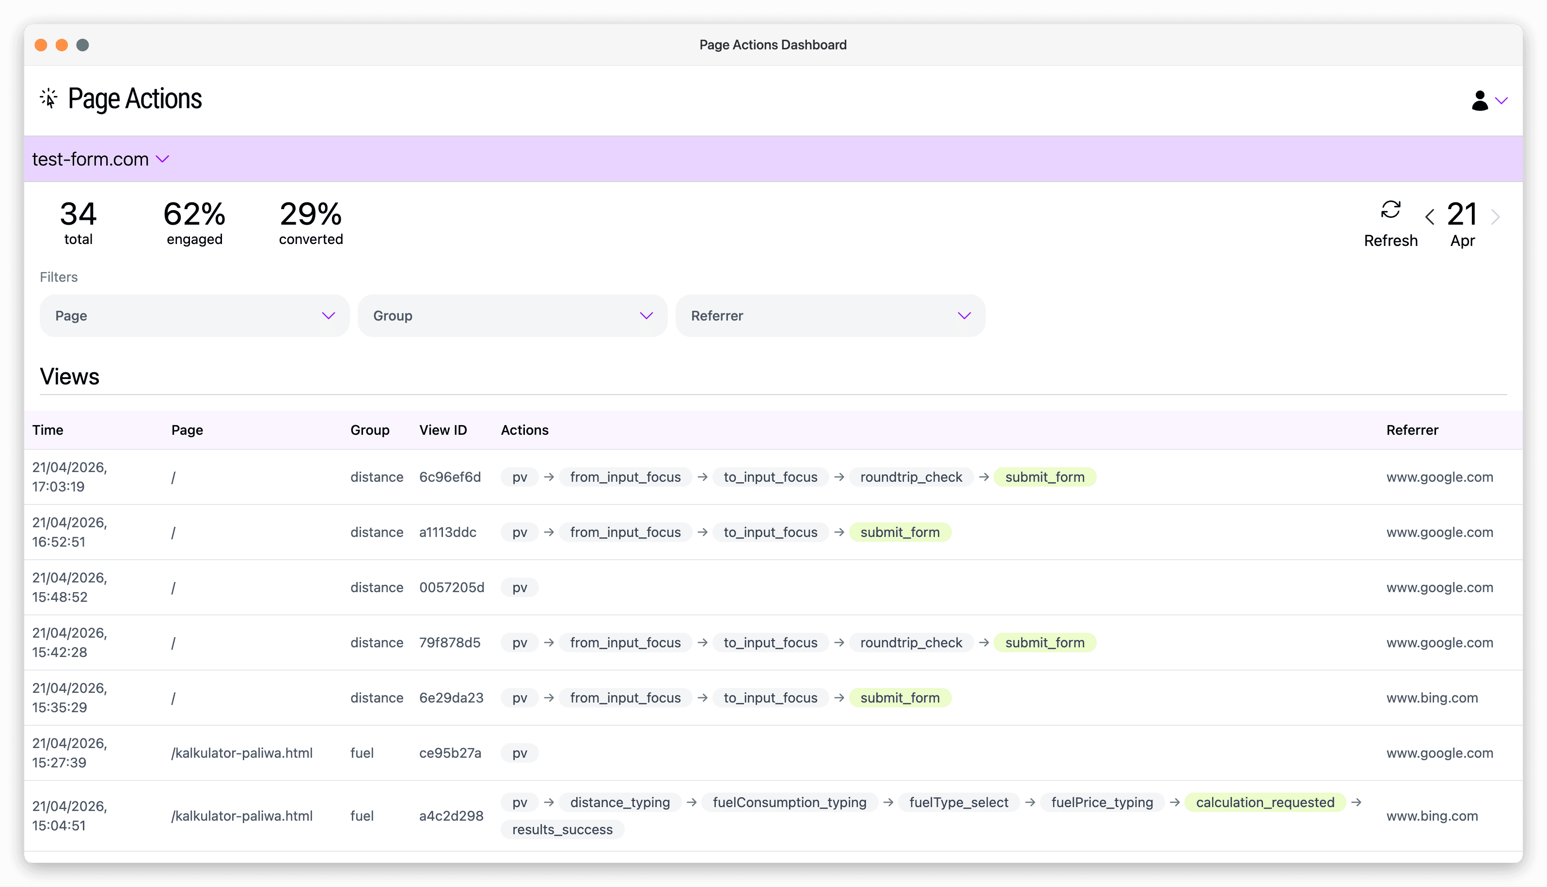1547x887 pixels.
Task: Expand the test-form.com site selector
Action: [101, 159]
